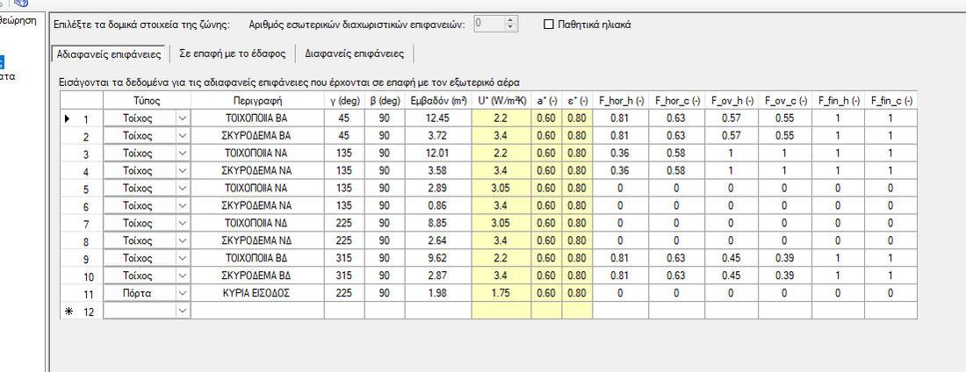Screen dimensions: 966x372
Task: Click Εμβαδόν cell showing 12.01
Action: pos(436,154)
